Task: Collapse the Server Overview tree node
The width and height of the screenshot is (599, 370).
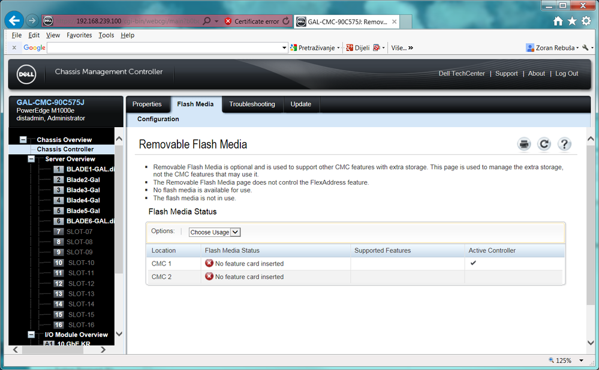Action: (x=31, y=159)
